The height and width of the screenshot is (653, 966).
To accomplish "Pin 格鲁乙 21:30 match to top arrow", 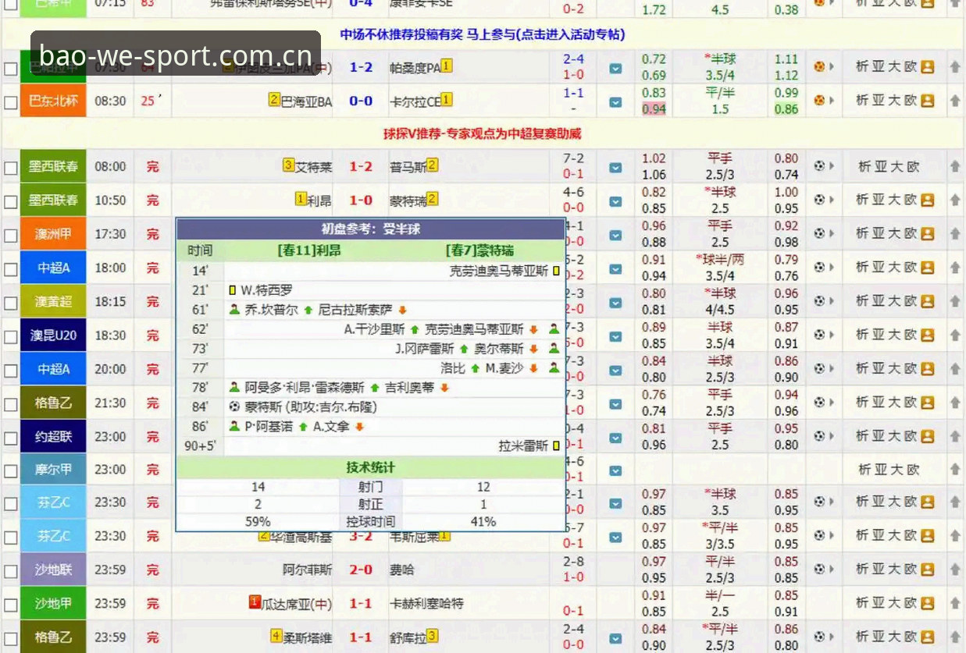I will (x=954, y=403).
